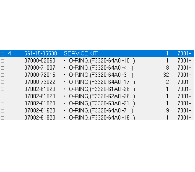The width and height of the screenshot is (195, 172).
Task: Tick checkbox for O-RING F3320-62A0 -26
Action: coord(3,96)
